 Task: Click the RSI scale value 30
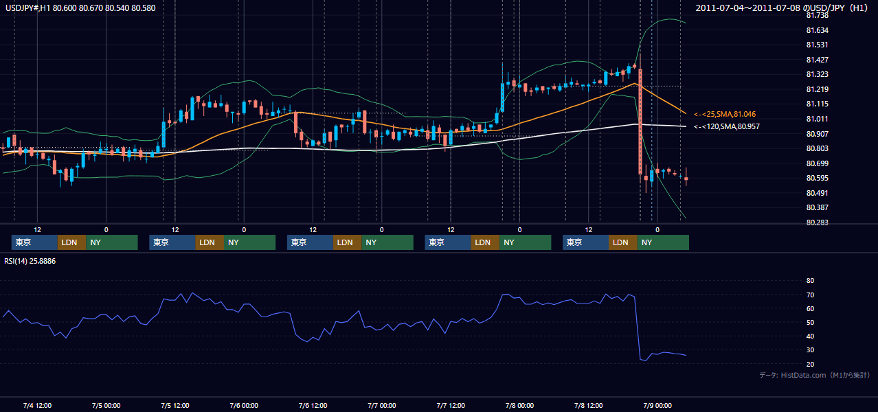click(810, 350)
